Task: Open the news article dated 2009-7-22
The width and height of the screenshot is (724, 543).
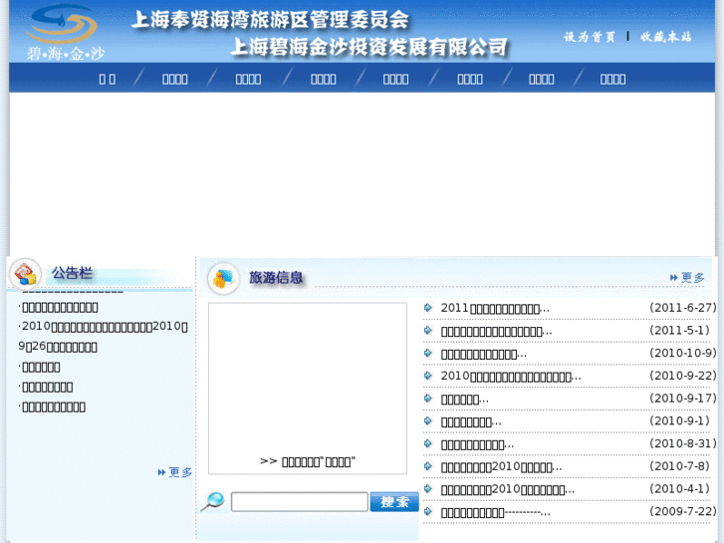Action: 495,512
